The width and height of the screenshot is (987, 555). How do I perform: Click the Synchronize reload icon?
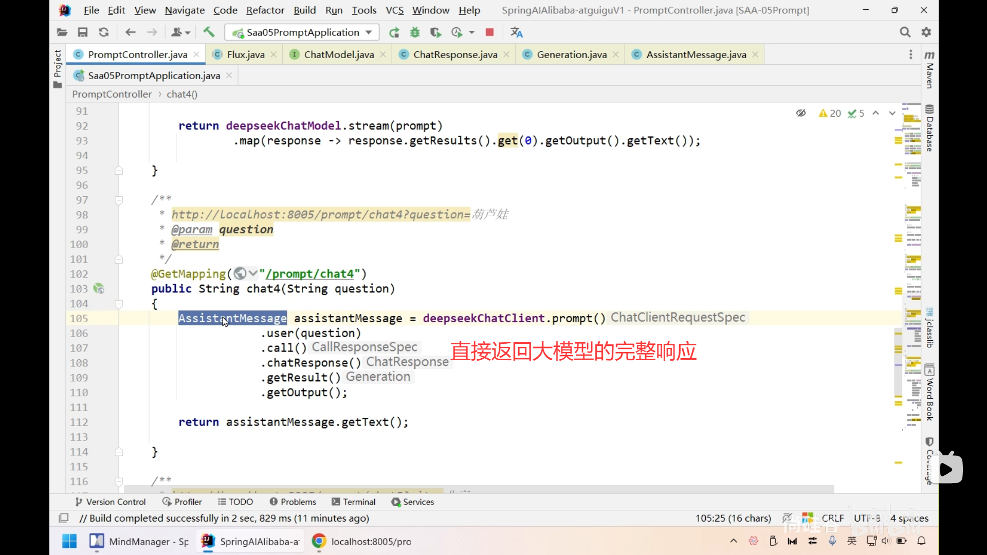104,32
